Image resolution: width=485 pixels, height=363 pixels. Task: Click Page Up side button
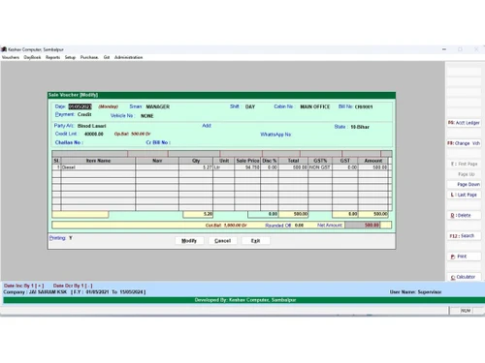[464, 174]
